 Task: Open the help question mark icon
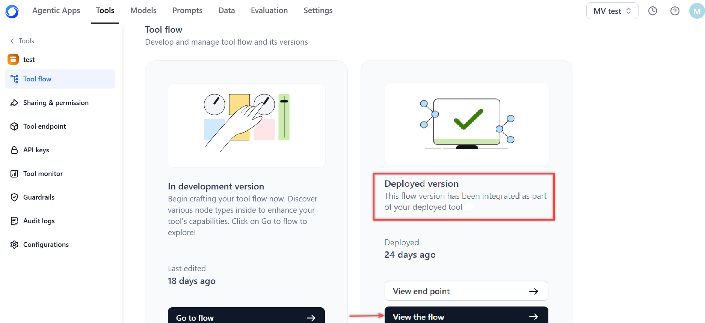click(675, 11)
